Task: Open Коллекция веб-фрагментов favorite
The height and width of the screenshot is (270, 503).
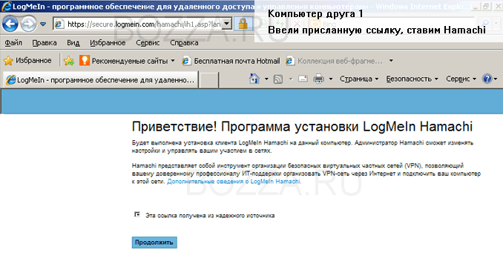Action: pyautogui.click(x=334, y=61)
